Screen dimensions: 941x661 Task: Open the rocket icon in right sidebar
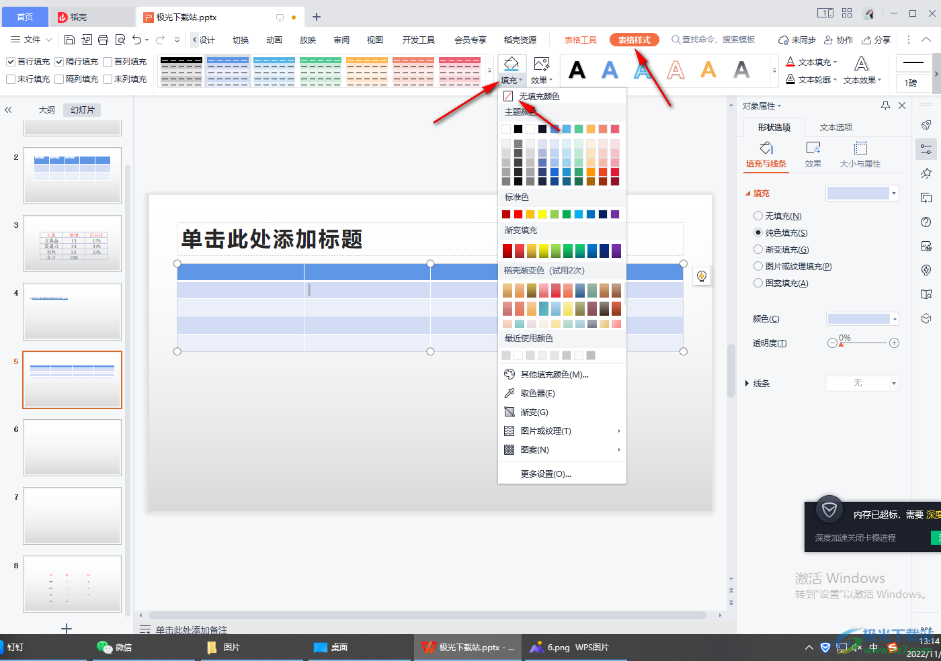(926, 125)
